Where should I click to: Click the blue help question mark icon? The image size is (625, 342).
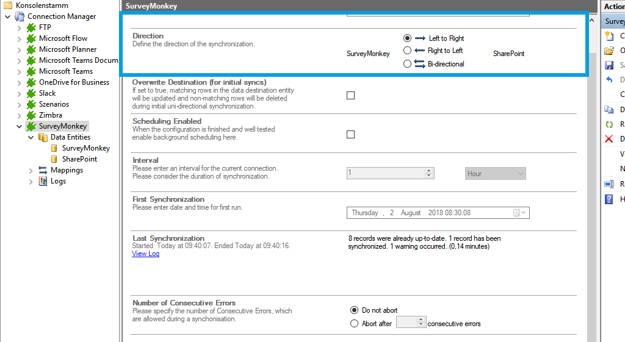coord(609,199)
